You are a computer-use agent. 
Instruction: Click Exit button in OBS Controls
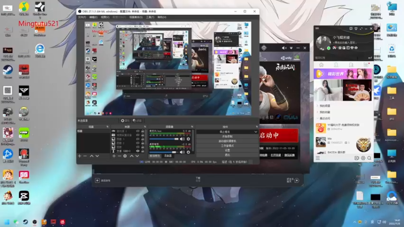click(x=227, y=155)
